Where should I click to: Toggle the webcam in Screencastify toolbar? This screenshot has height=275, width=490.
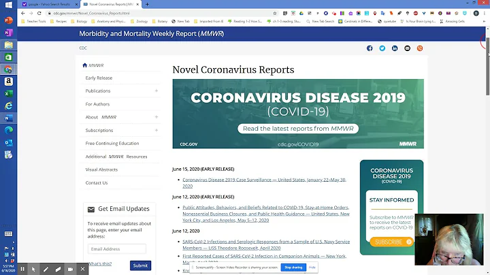coord(70,269)
